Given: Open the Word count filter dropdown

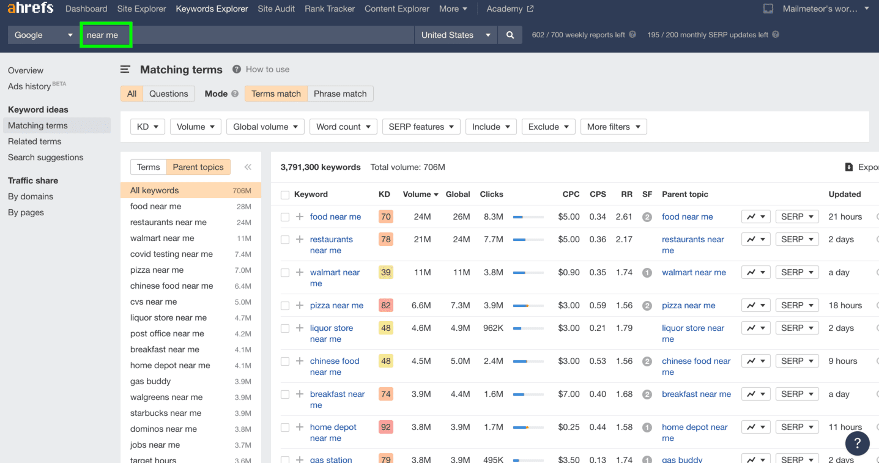Looking at the screenshot, I should point(343,127).
